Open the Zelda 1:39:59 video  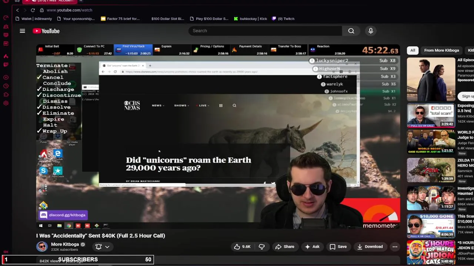click(x=431, y=170)
